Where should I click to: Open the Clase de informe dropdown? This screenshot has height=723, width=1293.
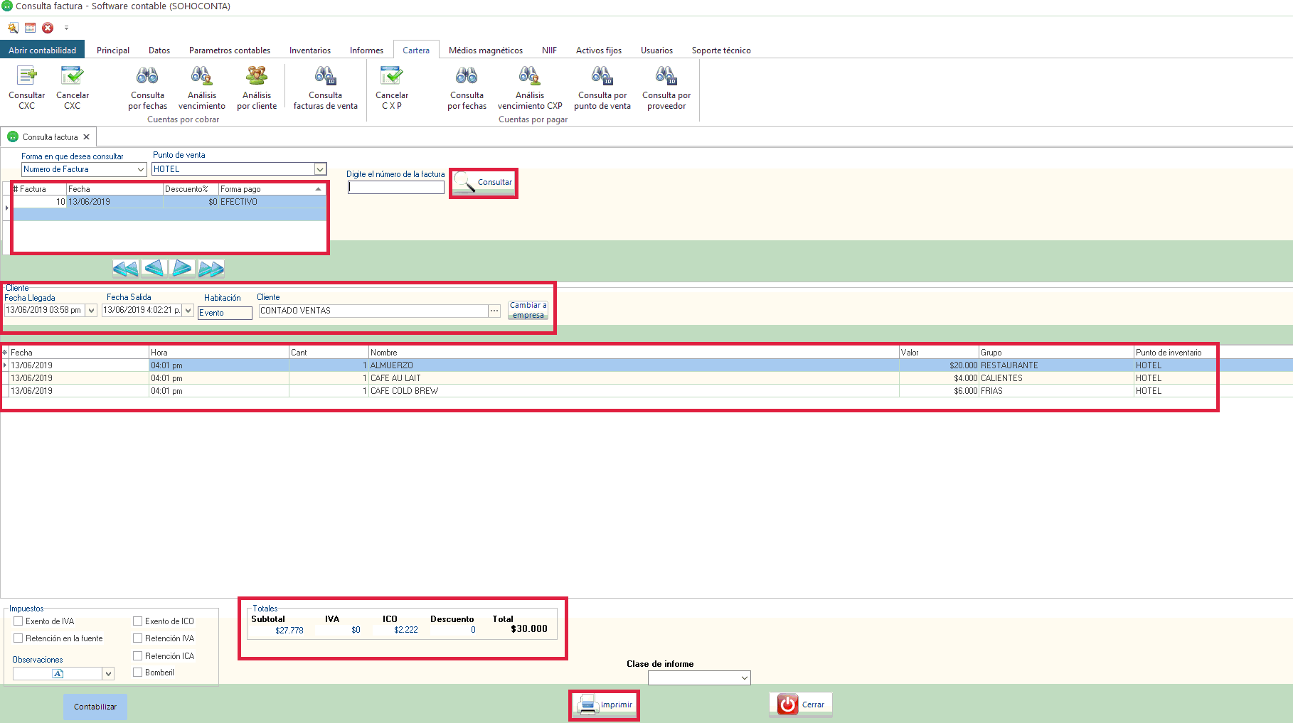(x=744, y=678)
